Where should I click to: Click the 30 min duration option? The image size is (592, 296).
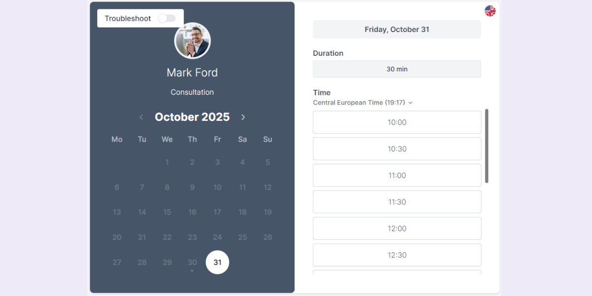397,69
